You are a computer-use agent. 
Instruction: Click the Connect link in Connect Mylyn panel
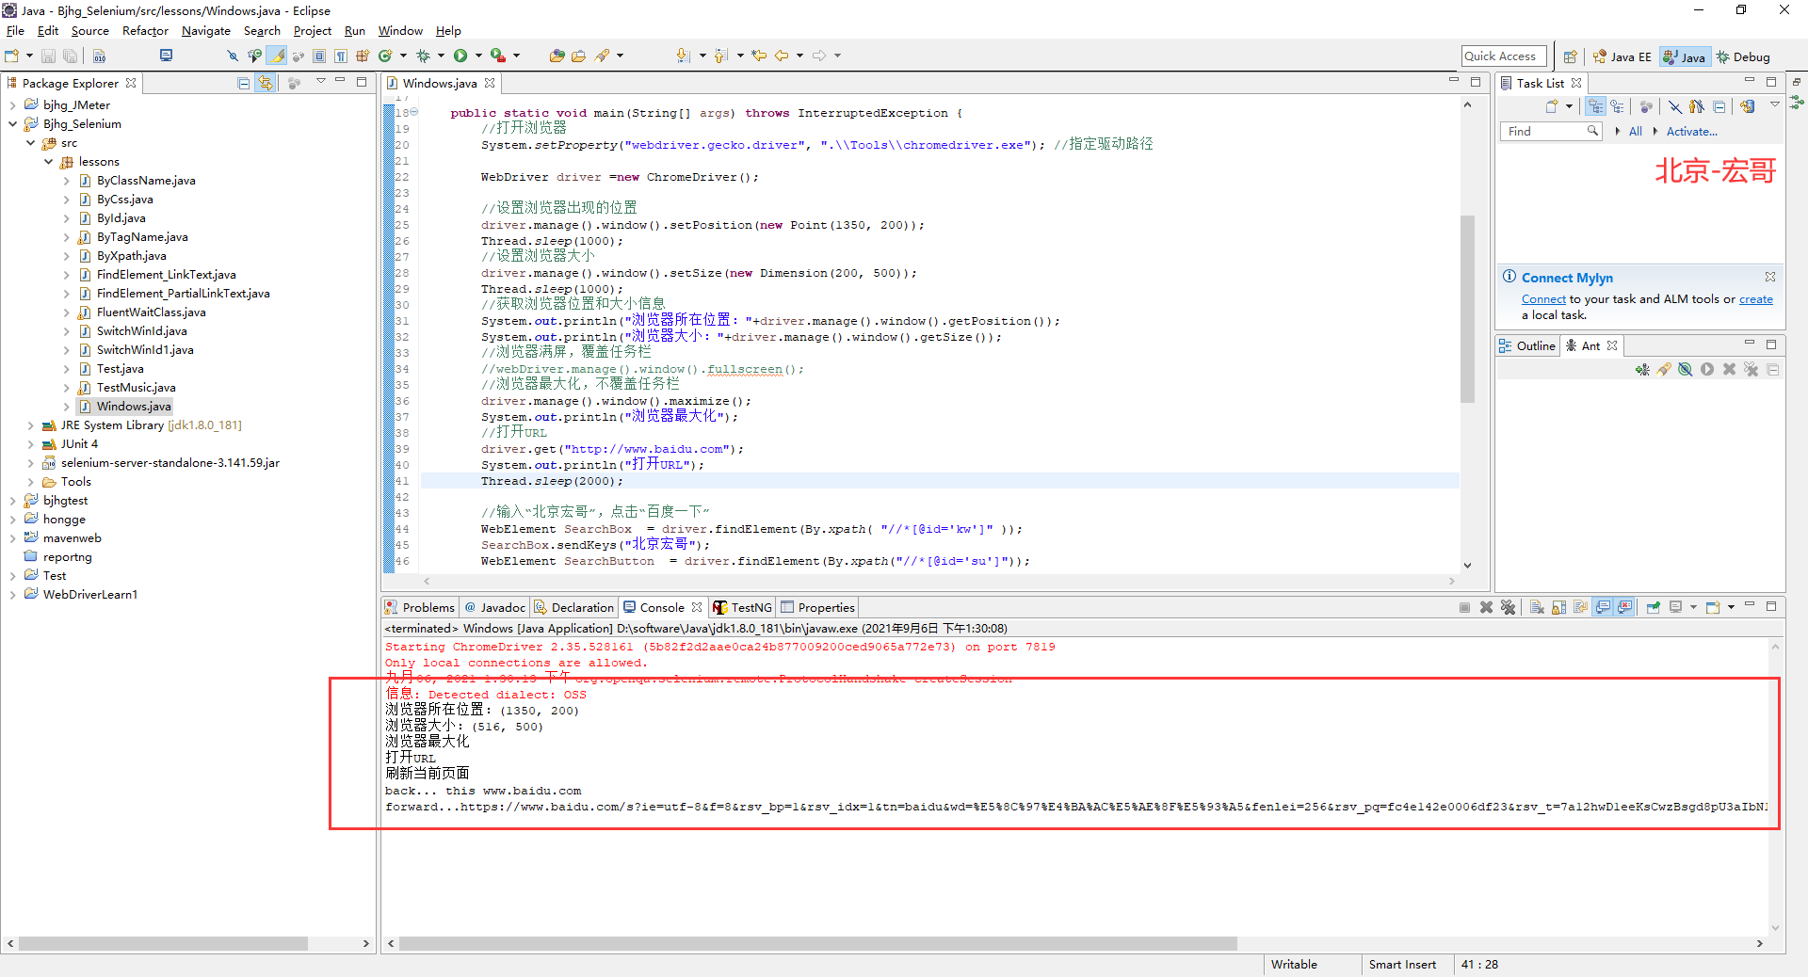click(1543, 298)
